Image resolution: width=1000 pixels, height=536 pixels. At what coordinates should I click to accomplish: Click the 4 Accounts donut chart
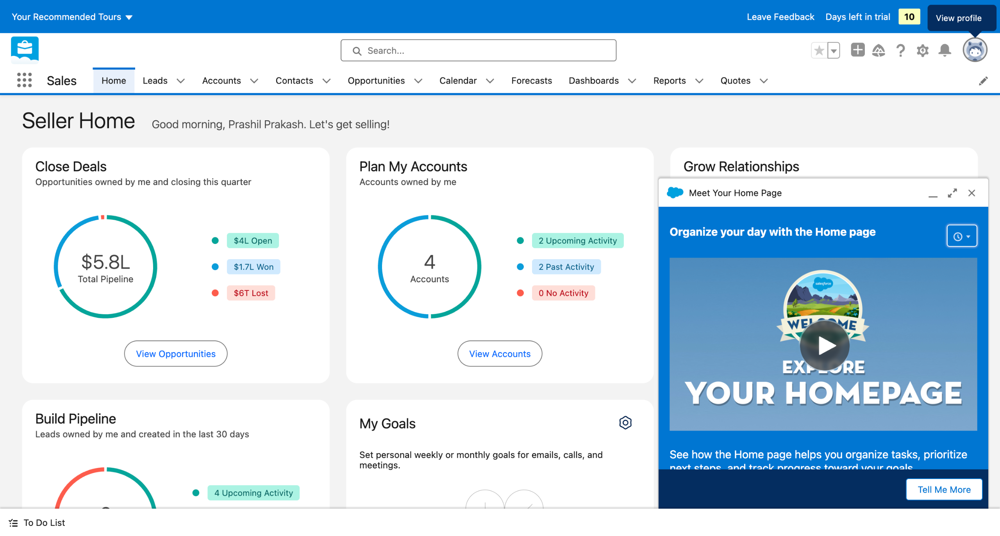[429, 267]
